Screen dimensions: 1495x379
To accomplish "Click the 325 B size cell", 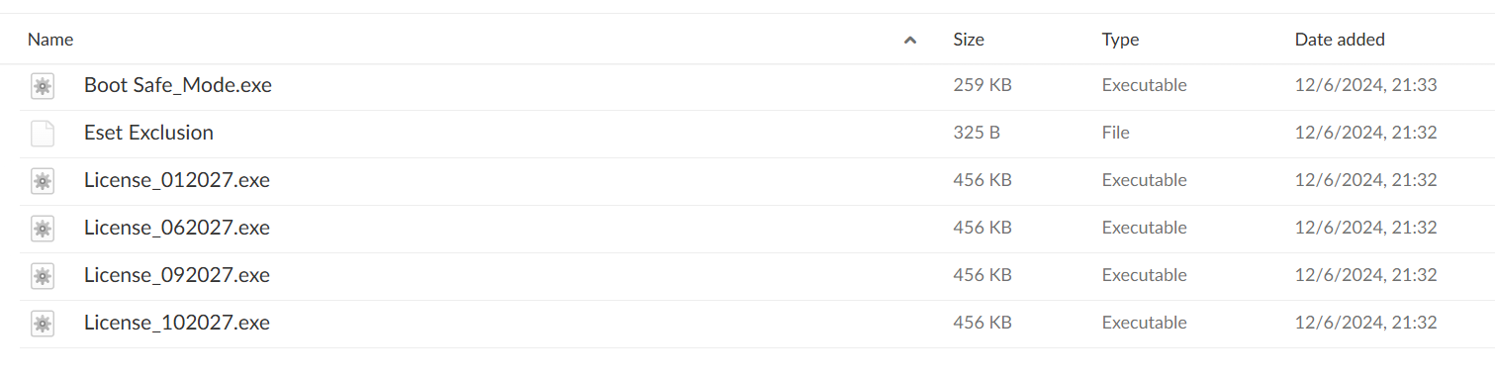I will tap(977, 133).
